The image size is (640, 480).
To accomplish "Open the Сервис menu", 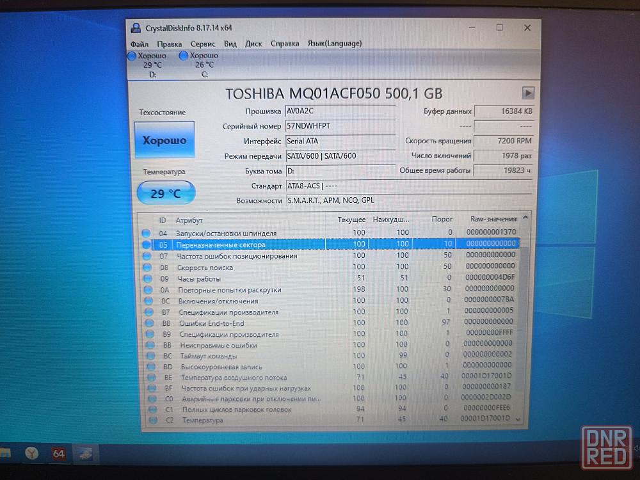I will (x=203, y=44).
